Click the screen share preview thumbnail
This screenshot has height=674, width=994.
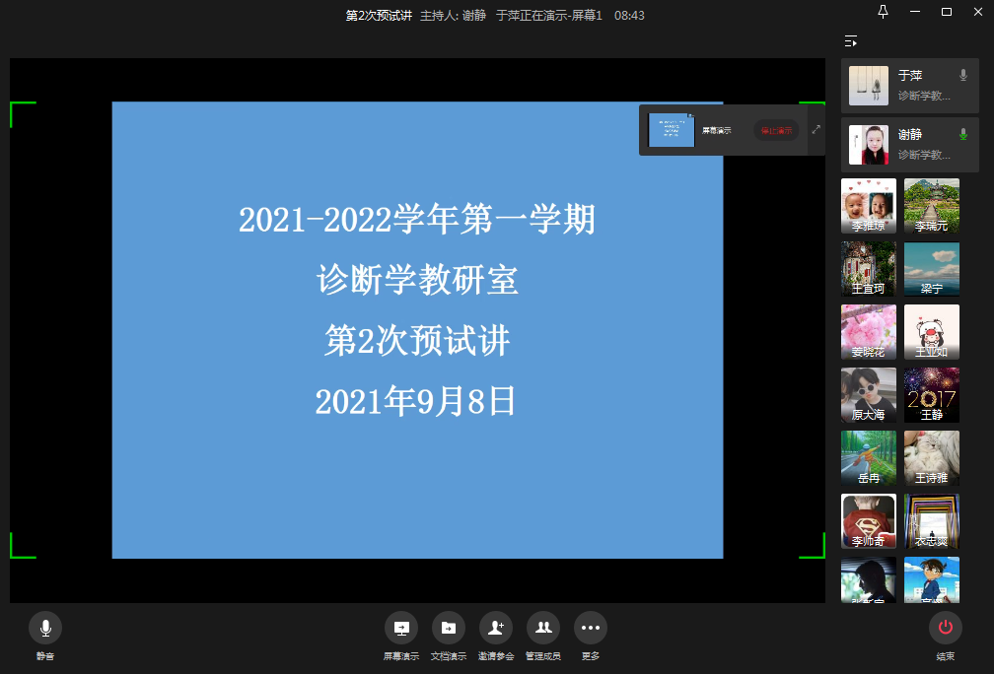[x=672, y=130]
